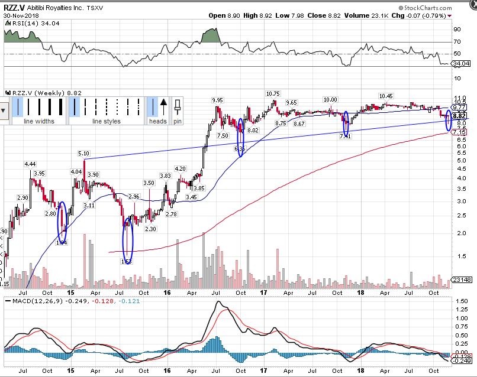Choose the solid line style
The width and height of the screenshot is (477, 377).
(75, 106)
